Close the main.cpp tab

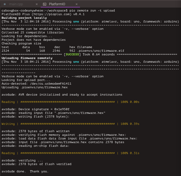[x=37, y=4]
